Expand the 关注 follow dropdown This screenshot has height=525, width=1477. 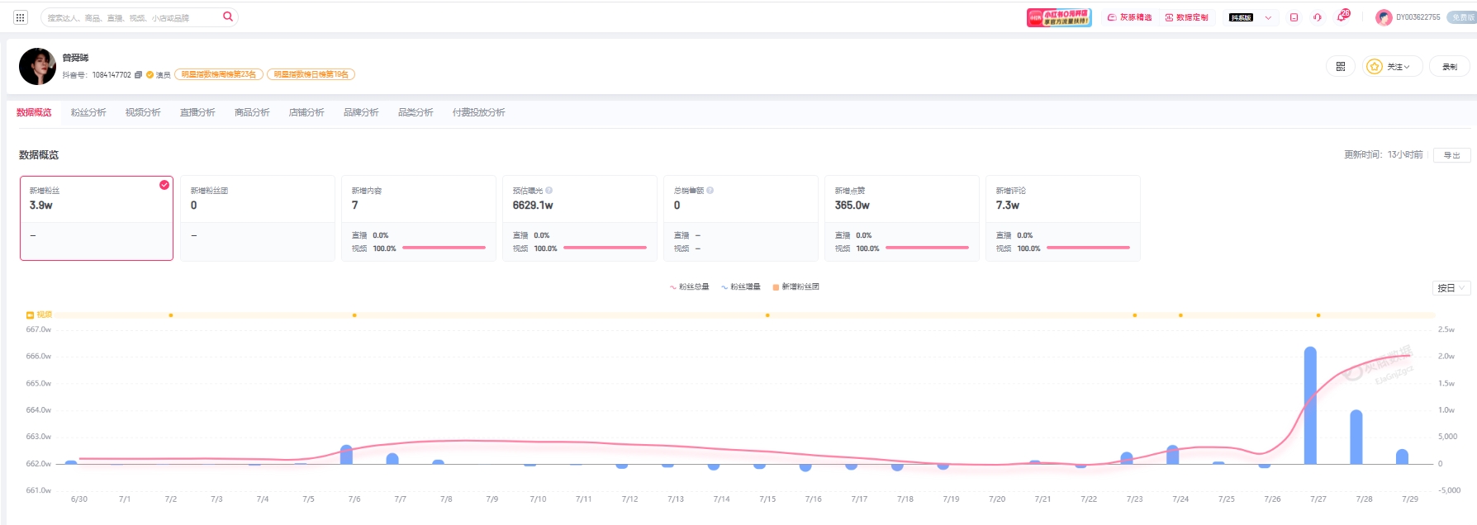[1392, 66]
